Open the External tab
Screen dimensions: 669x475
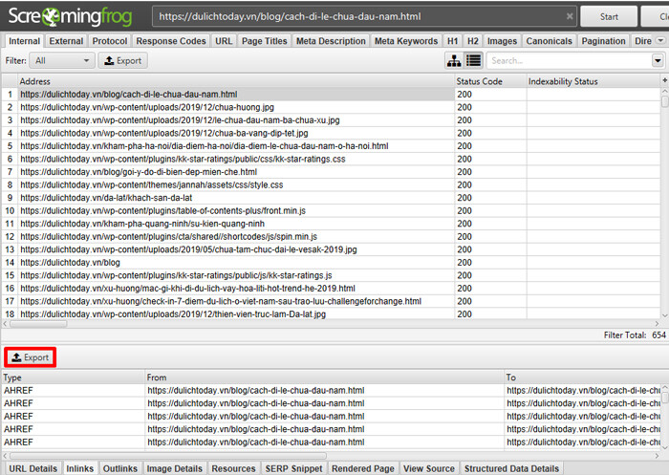(66, 41)
